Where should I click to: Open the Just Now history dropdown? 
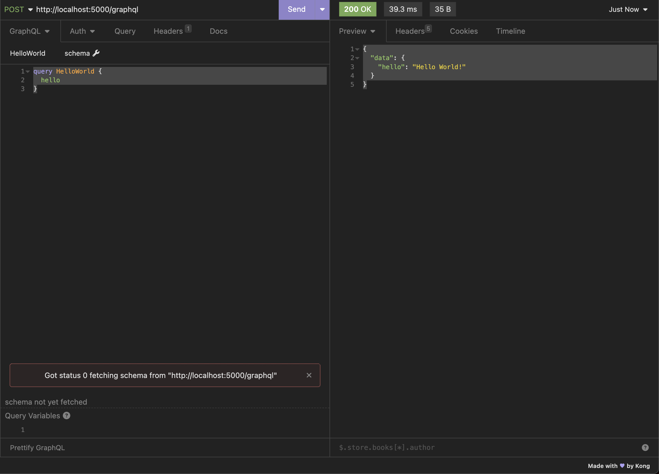[628, 9]
